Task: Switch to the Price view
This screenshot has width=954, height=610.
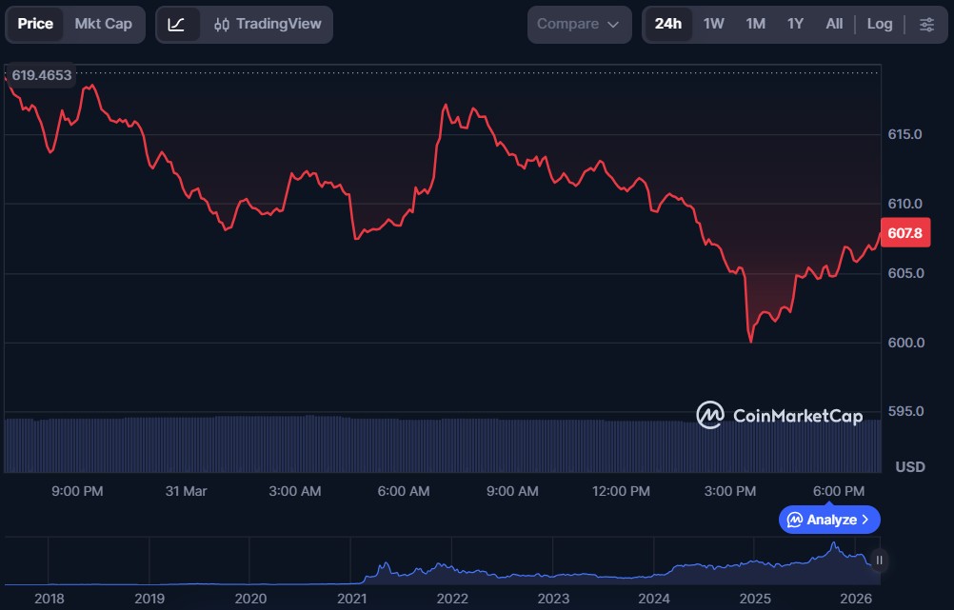Action: tap(35, 24)
